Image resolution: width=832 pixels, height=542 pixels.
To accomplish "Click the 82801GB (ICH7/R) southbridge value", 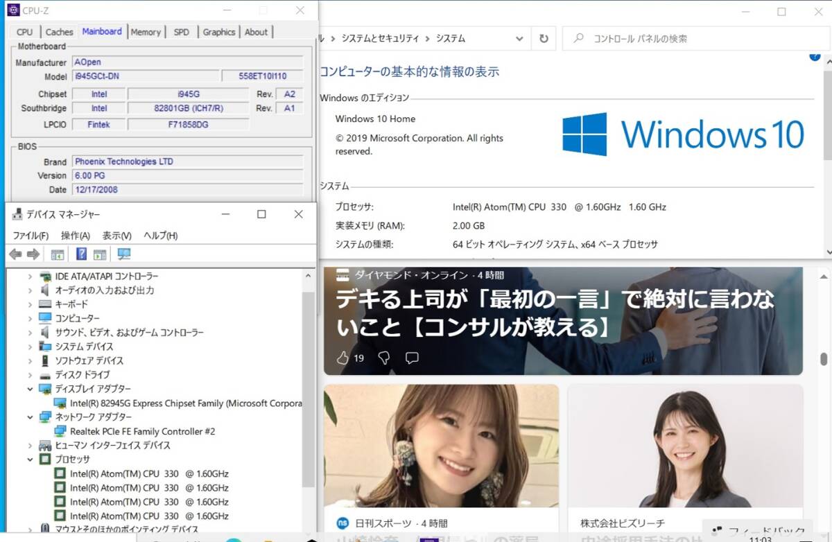I will [188, 108].
